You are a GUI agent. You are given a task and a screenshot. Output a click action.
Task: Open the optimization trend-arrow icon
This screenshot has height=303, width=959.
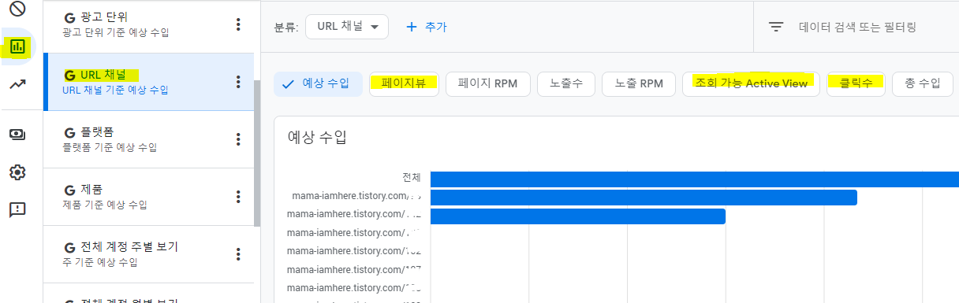point(17,85)
